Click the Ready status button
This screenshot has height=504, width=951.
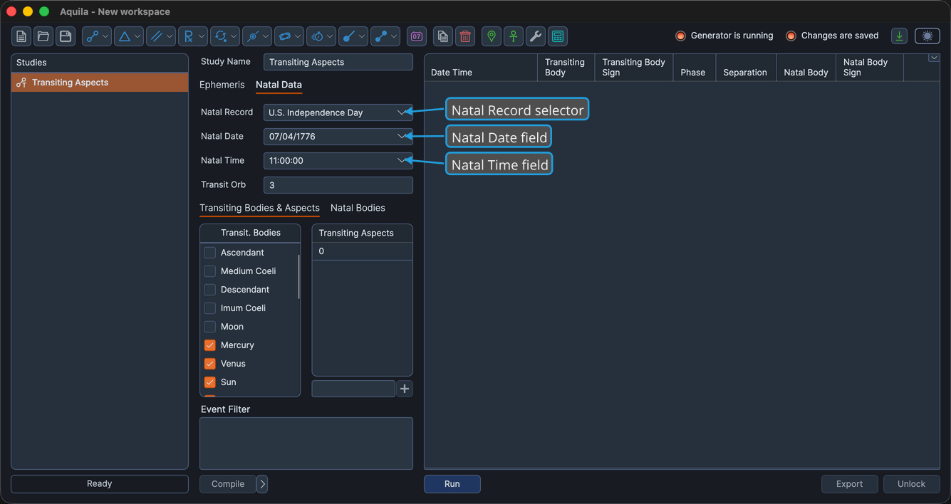coord(100,484)
